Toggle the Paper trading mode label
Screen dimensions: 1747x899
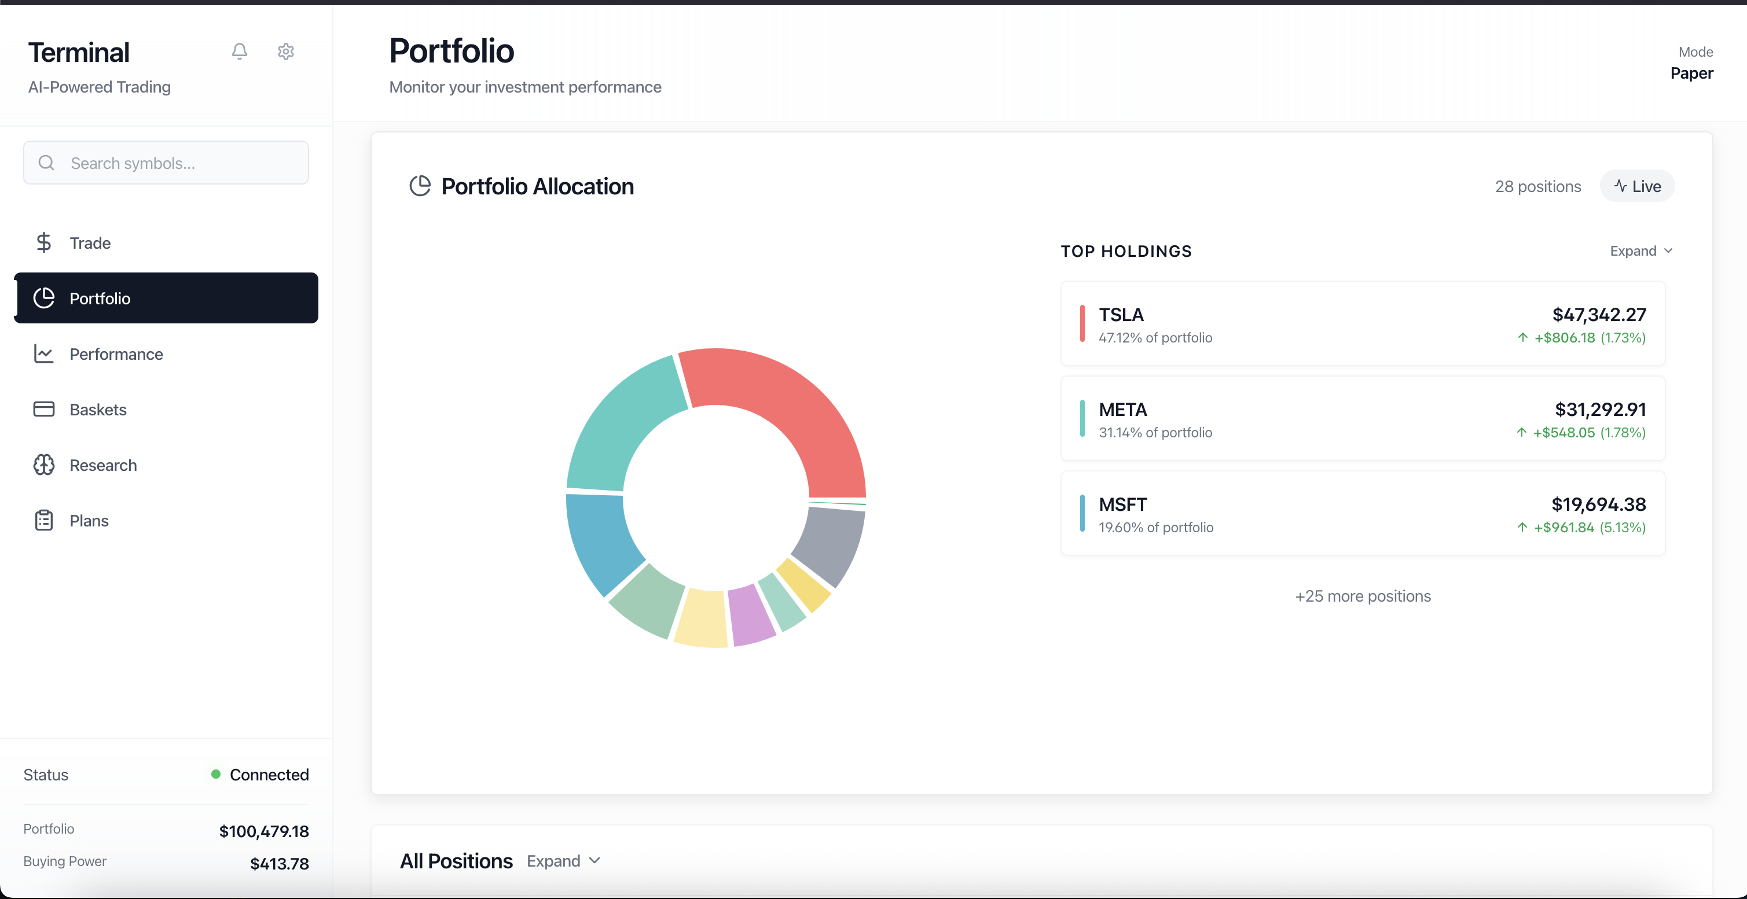coord(1691,73)
